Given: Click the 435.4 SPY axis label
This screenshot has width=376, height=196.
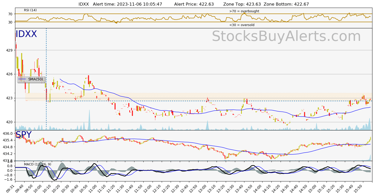Looking at the screenshot, I should (8, 140).
